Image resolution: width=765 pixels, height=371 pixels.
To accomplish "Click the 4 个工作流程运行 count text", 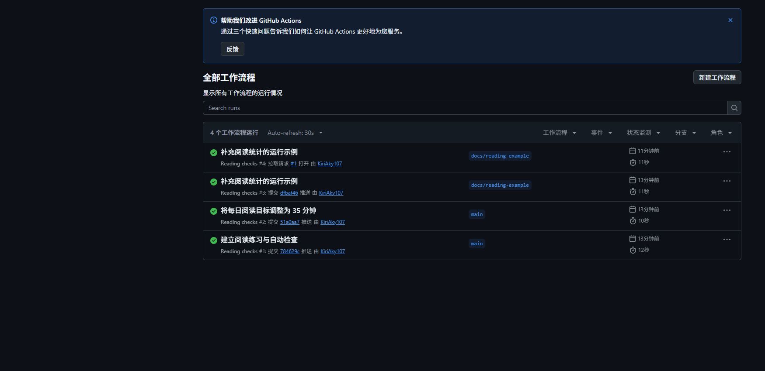I will (234, 133).
